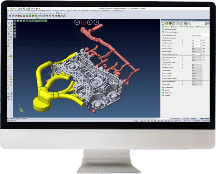This screenshot has width=216, height=174.
Task: Click the red cancel X icon
Action: pyautogui.click(x=83, y=22)
